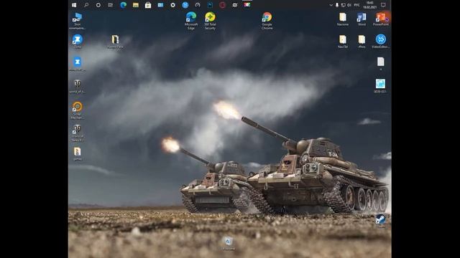The image size is (460, 258).
Task: Open the Windows Start menu
Action: [x=74, y=5]
